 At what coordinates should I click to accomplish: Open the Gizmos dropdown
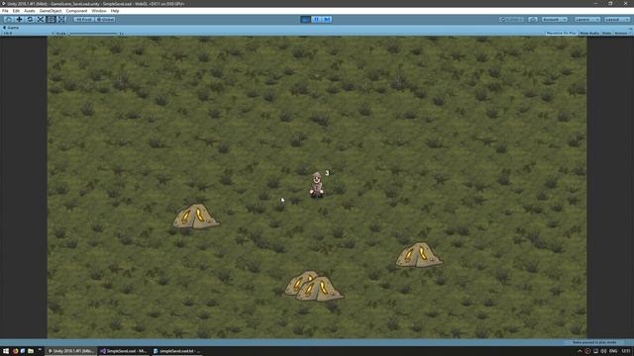point(622,33)
